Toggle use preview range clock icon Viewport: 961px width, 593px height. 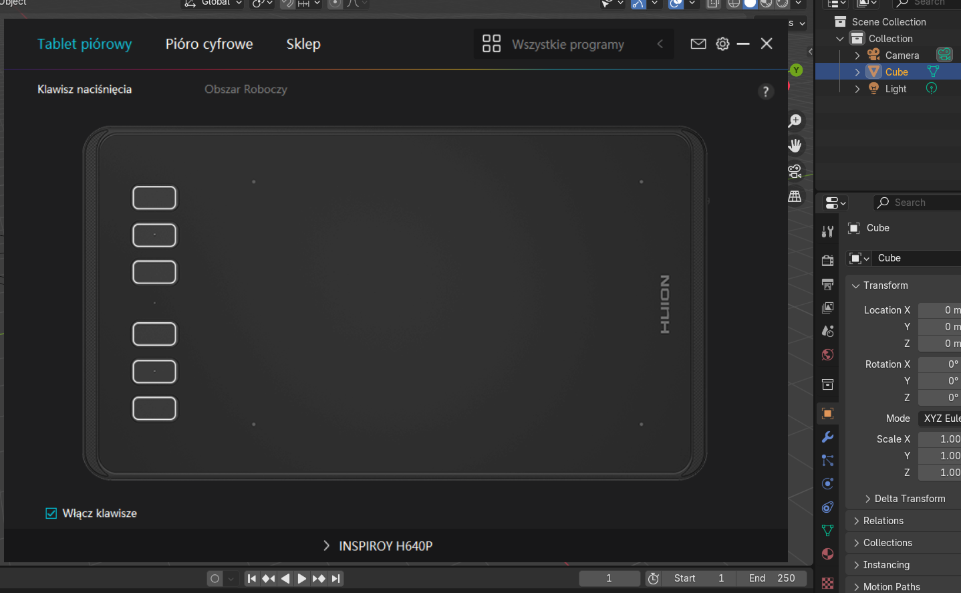point(654,579)
